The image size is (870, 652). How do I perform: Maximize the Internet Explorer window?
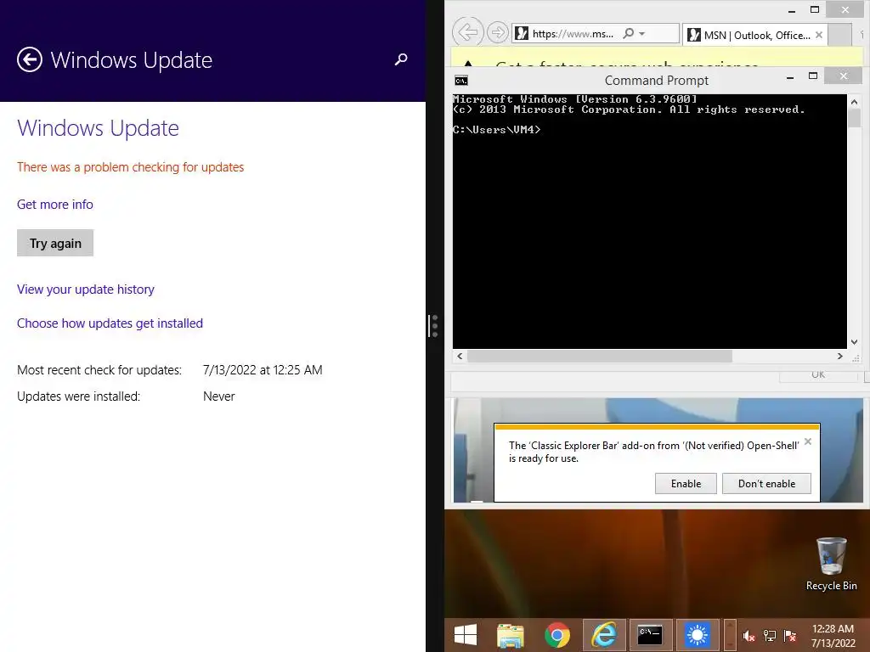[x=815, y=9]
